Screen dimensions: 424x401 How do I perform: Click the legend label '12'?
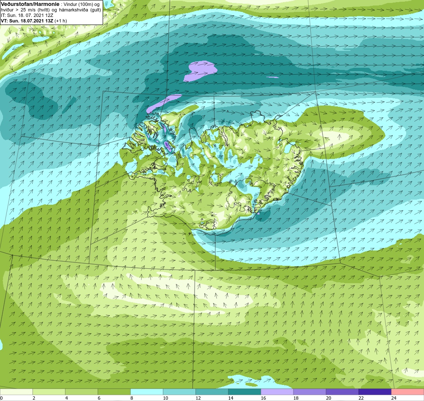coord(198,398)
